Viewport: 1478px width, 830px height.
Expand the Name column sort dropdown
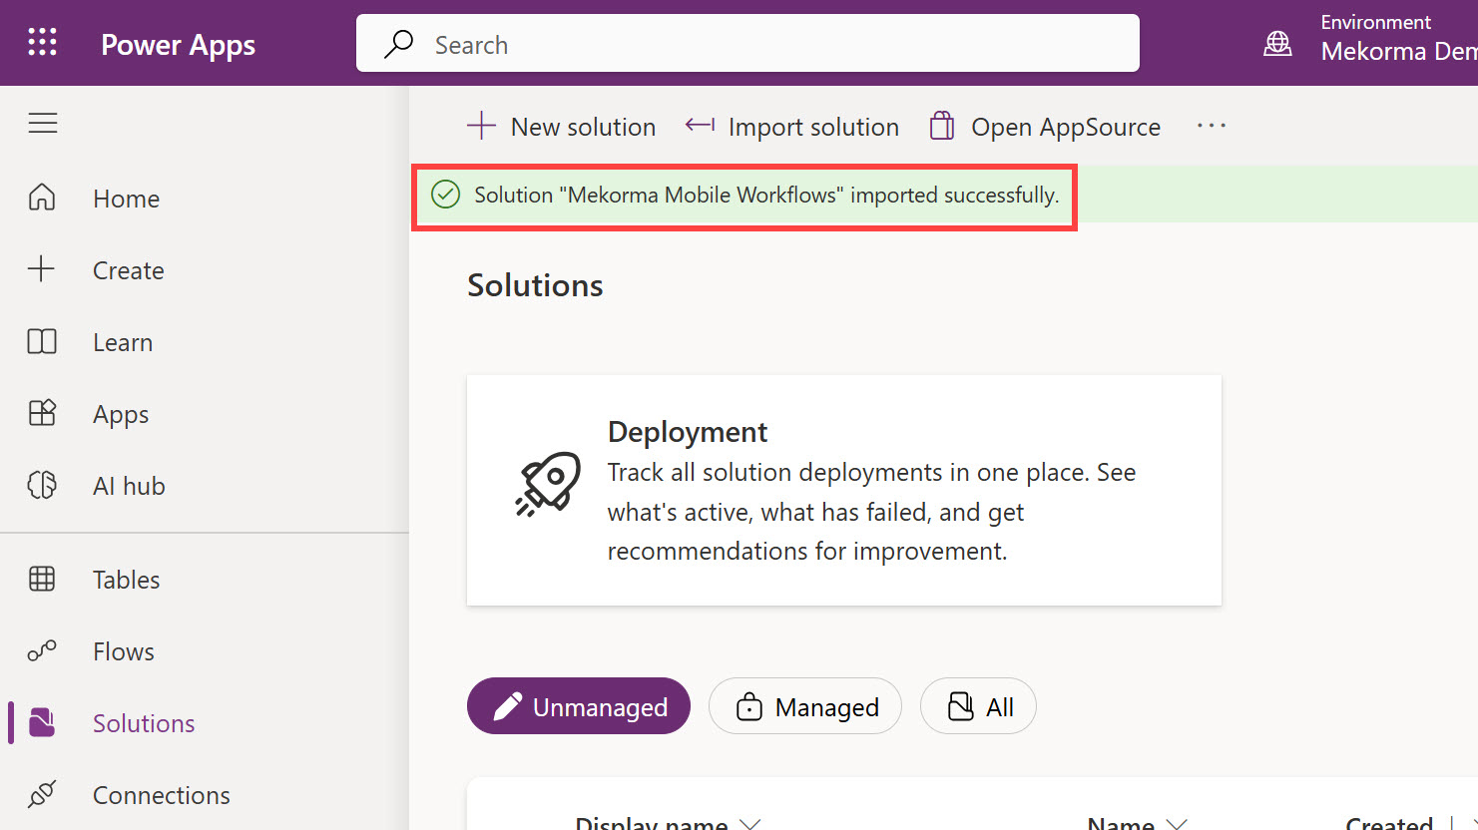click(x=1177, y=823)
